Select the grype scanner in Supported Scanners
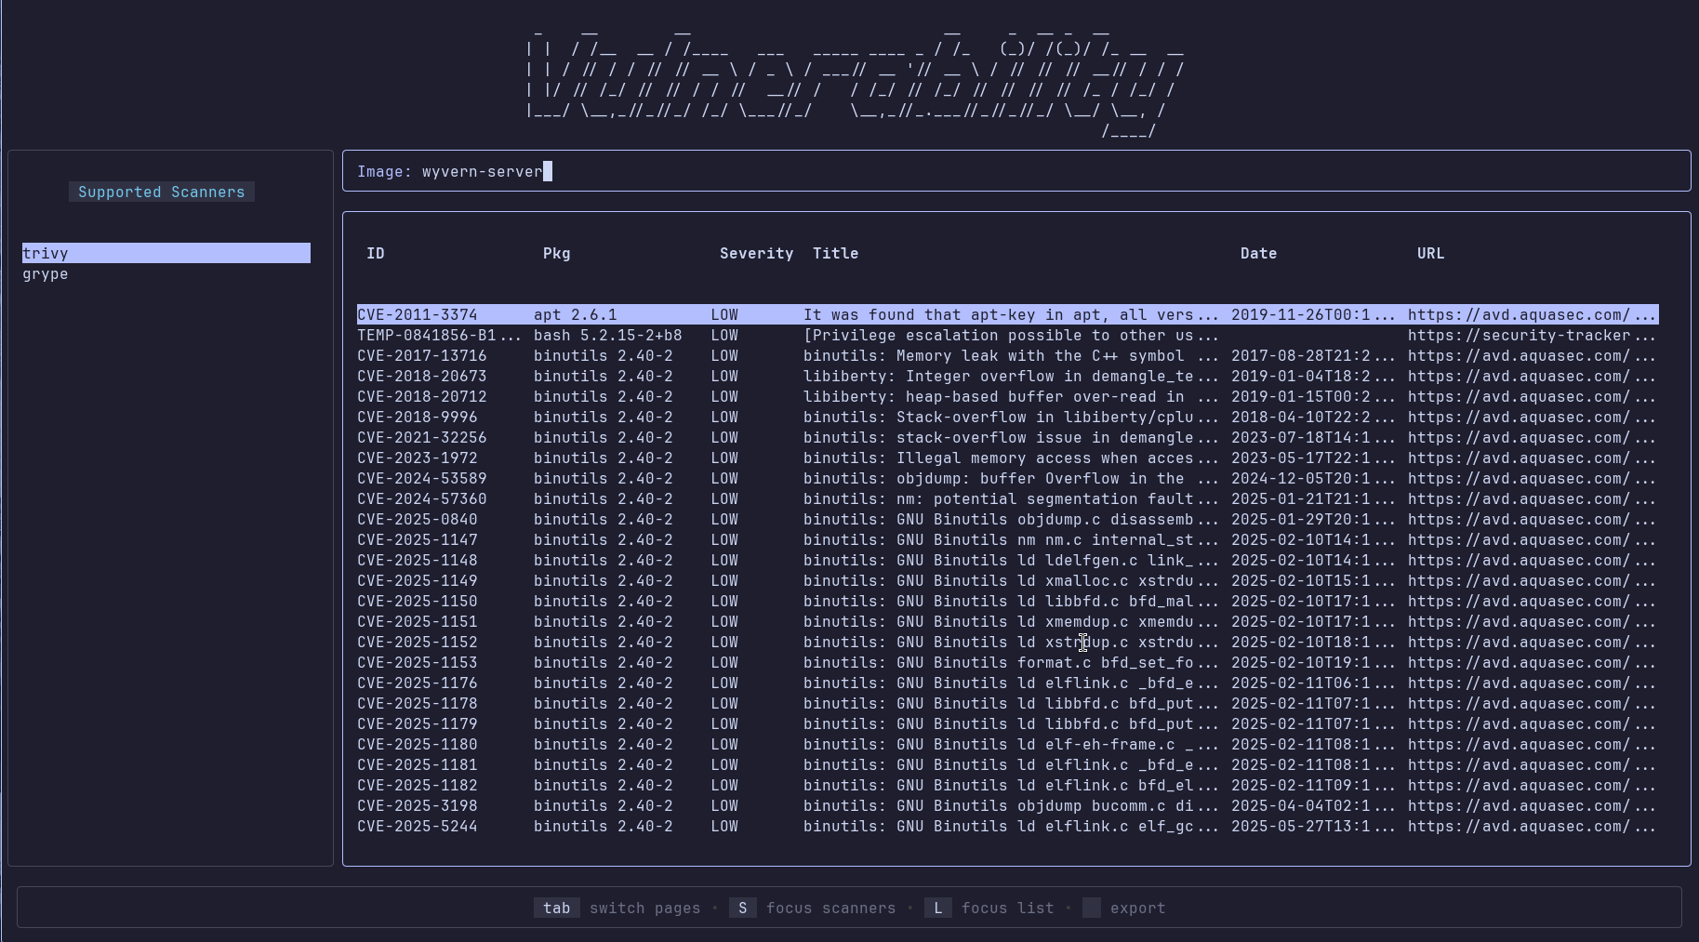Screen dimensions: 1699x942 point(45,273)
